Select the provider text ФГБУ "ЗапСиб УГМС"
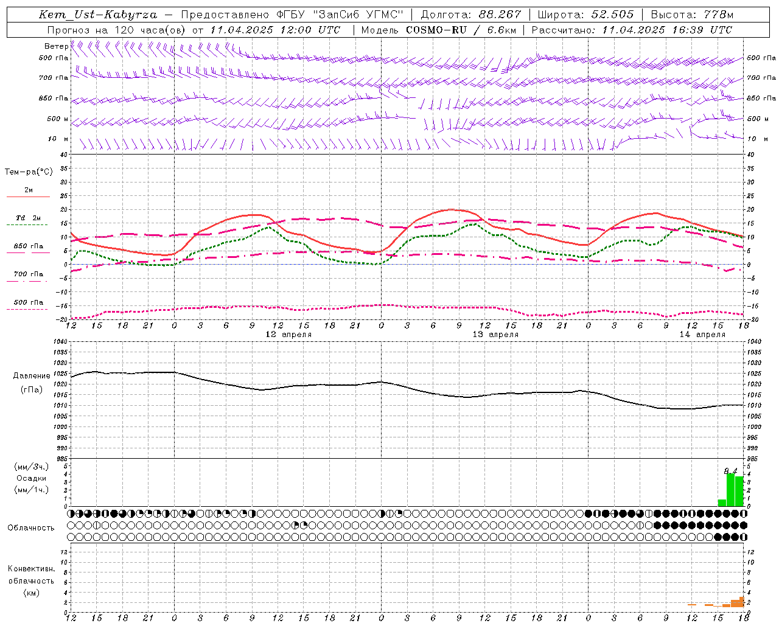Screen dimensions: 779x623 click(340, 15)
